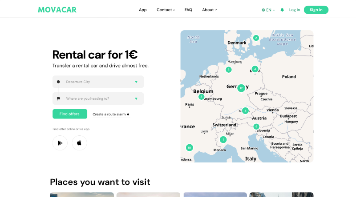
Task: Select the map marker 6 near Slovenia
Action: click(256, 126)
